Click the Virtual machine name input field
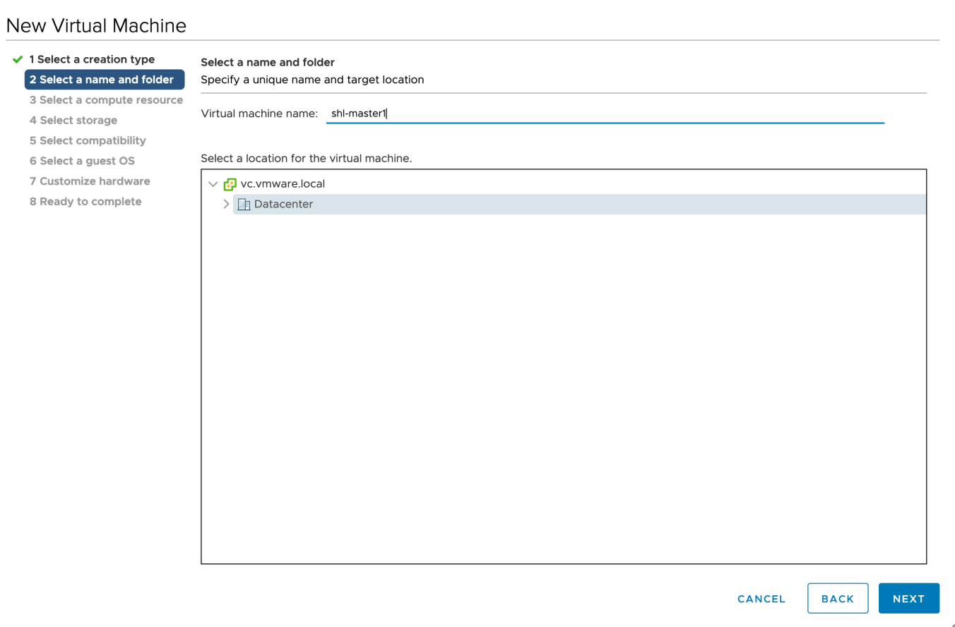 click(494, 113)
